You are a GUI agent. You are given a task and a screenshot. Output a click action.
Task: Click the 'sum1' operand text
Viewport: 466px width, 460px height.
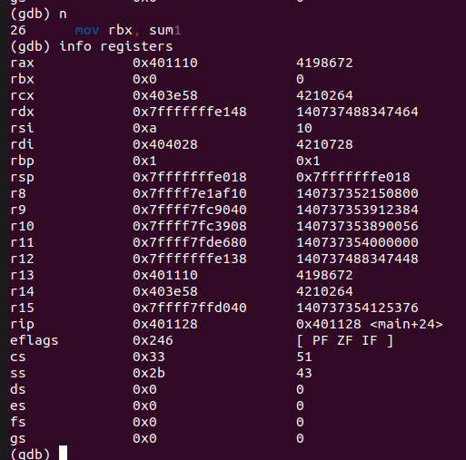point(165,30)
